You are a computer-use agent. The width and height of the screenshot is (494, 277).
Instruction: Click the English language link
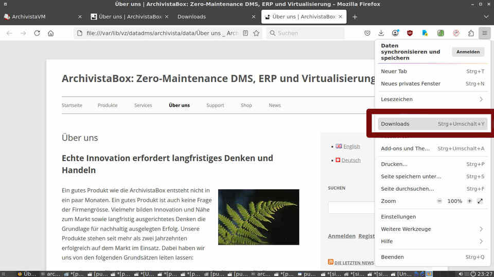pos(351,146)
